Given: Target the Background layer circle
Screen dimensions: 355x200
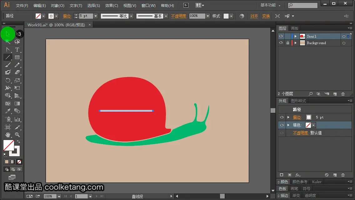Looking at the screenshot, I should 344,43.
